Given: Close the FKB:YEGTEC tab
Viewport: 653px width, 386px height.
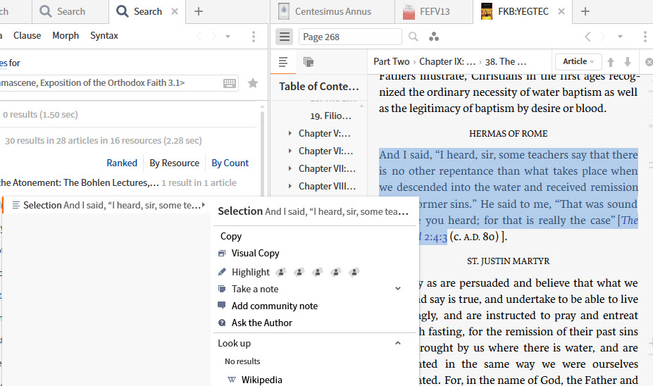Looking at the screenshot, I should (x=561, y=11).
